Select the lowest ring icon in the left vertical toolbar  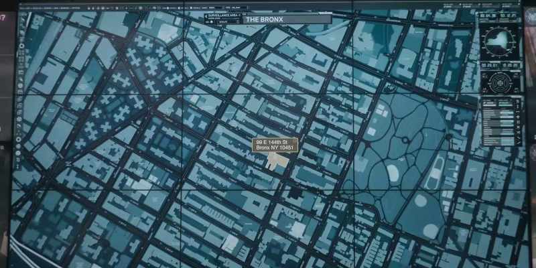(19, 139)
